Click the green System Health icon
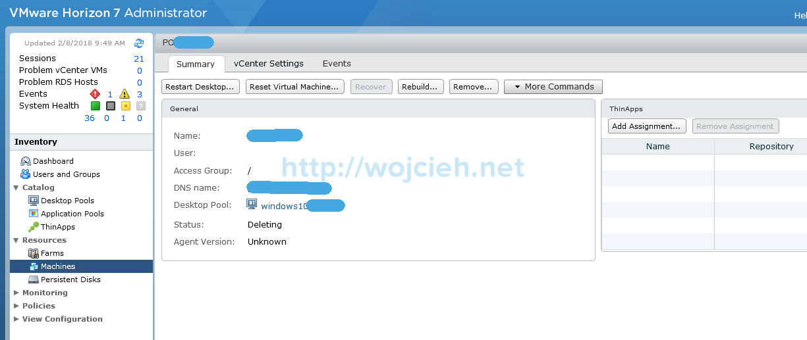 pyautogui.click(x=95, y=106)
